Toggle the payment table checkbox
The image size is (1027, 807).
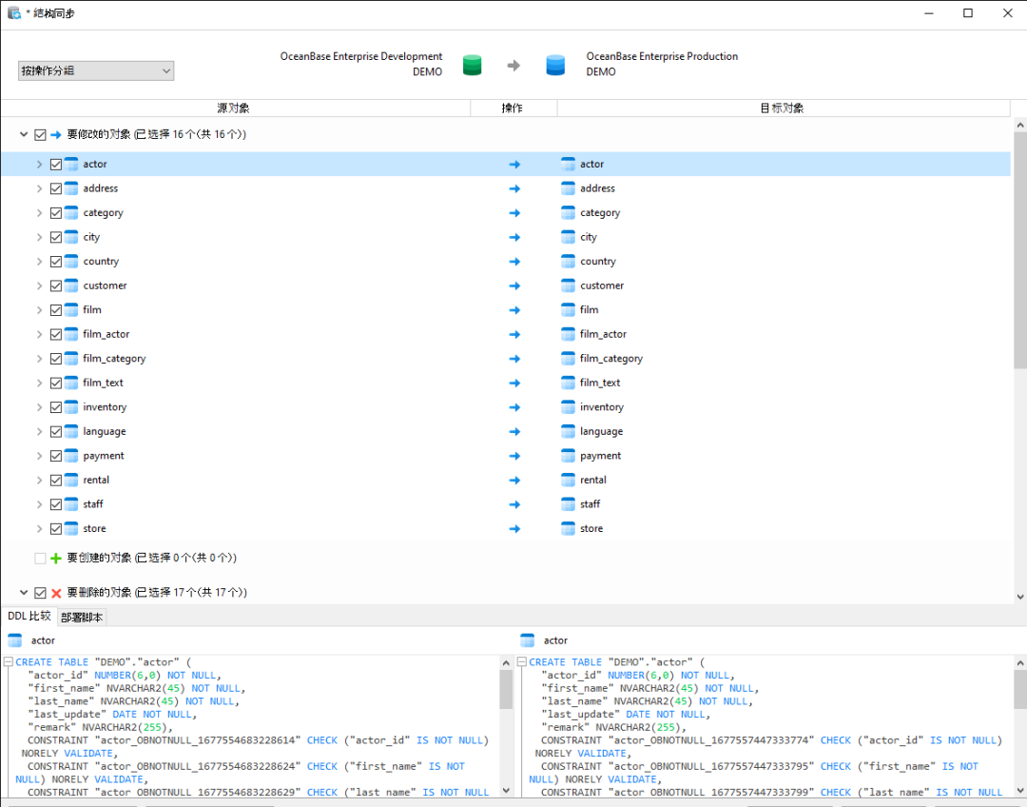click(56, 456)
